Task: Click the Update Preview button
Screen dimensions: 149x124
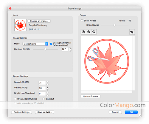Action: pos(91,96)
